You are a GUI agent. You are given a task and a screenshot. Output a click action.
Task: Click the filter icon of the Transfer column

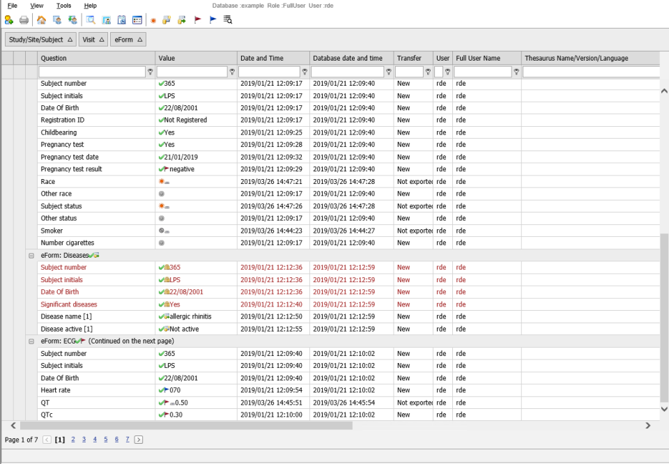click(x=428, y=72)
